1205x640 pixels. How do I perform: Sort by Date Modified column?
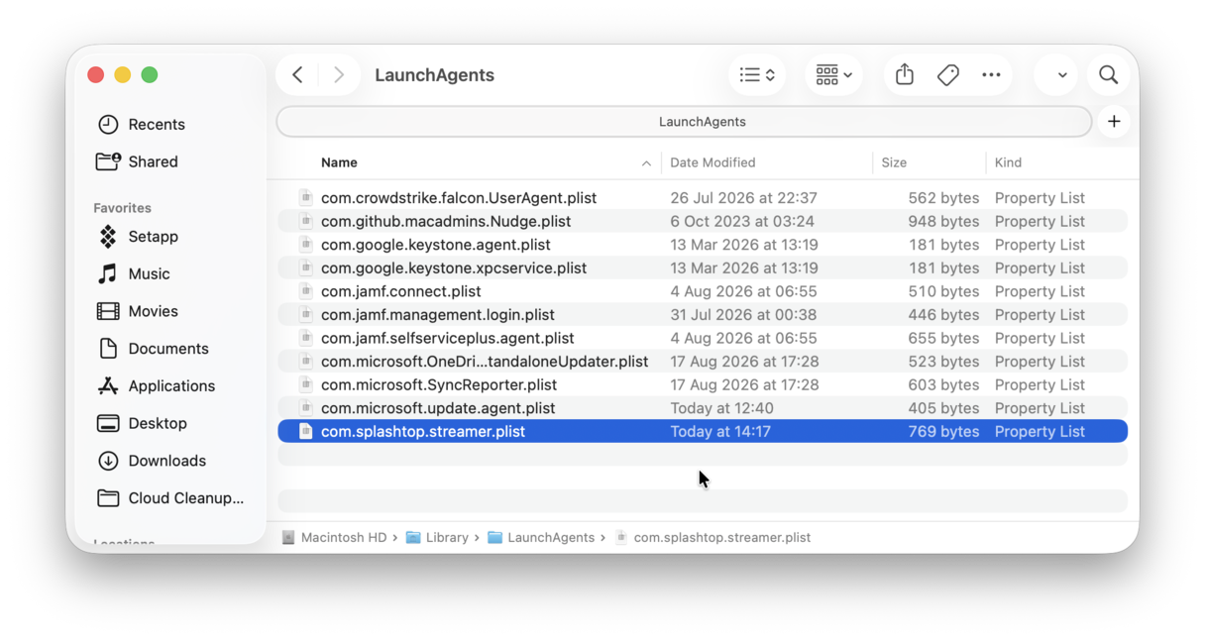click(x=712, y=162)
